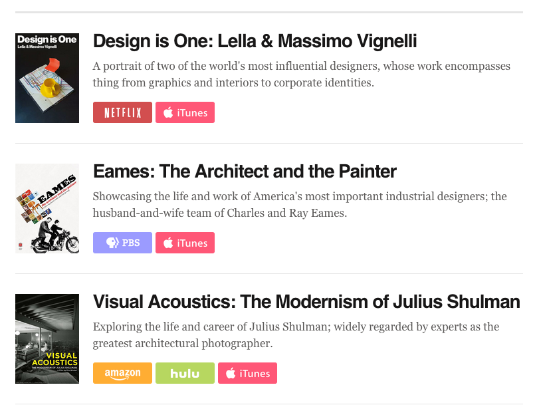Click the amazon smile arrow logo
539x411 pixels.
point(122,378)
